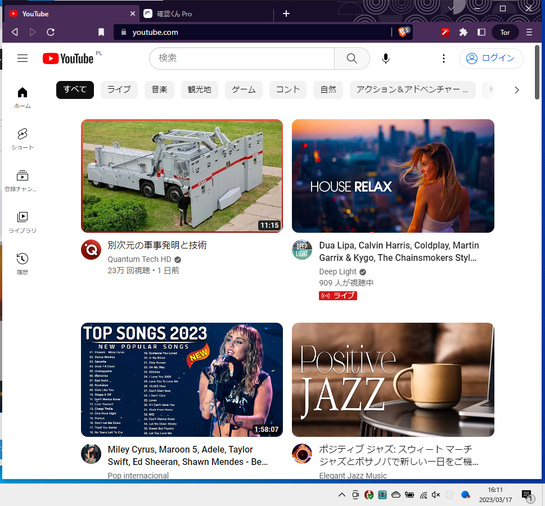Open the Tor button in toolbar
545x506 pixels.
[505, 32]
